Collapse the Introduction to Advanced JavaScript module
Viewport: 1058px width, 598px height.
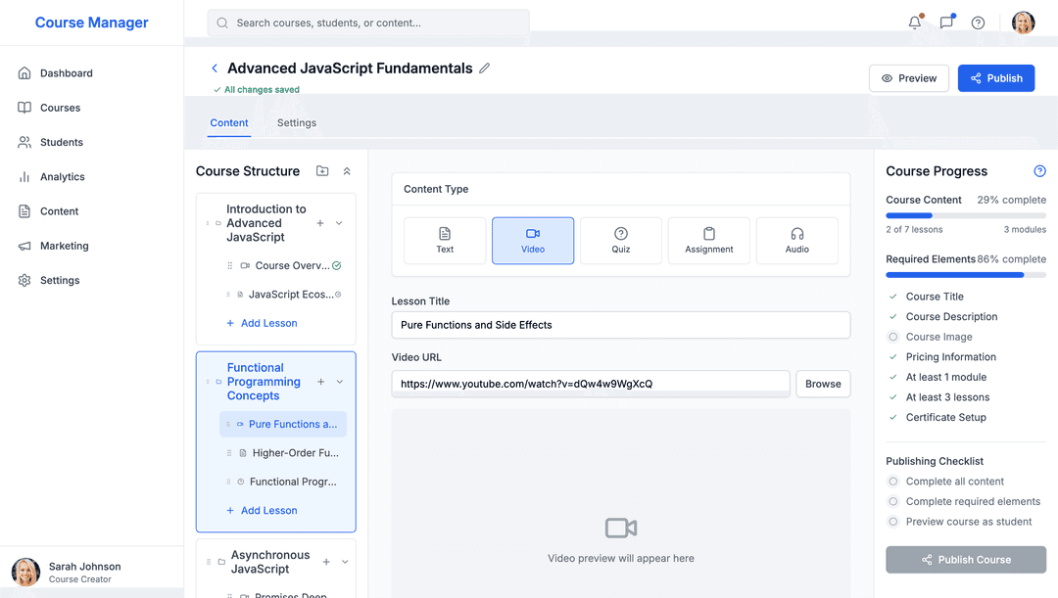point(340,223)
